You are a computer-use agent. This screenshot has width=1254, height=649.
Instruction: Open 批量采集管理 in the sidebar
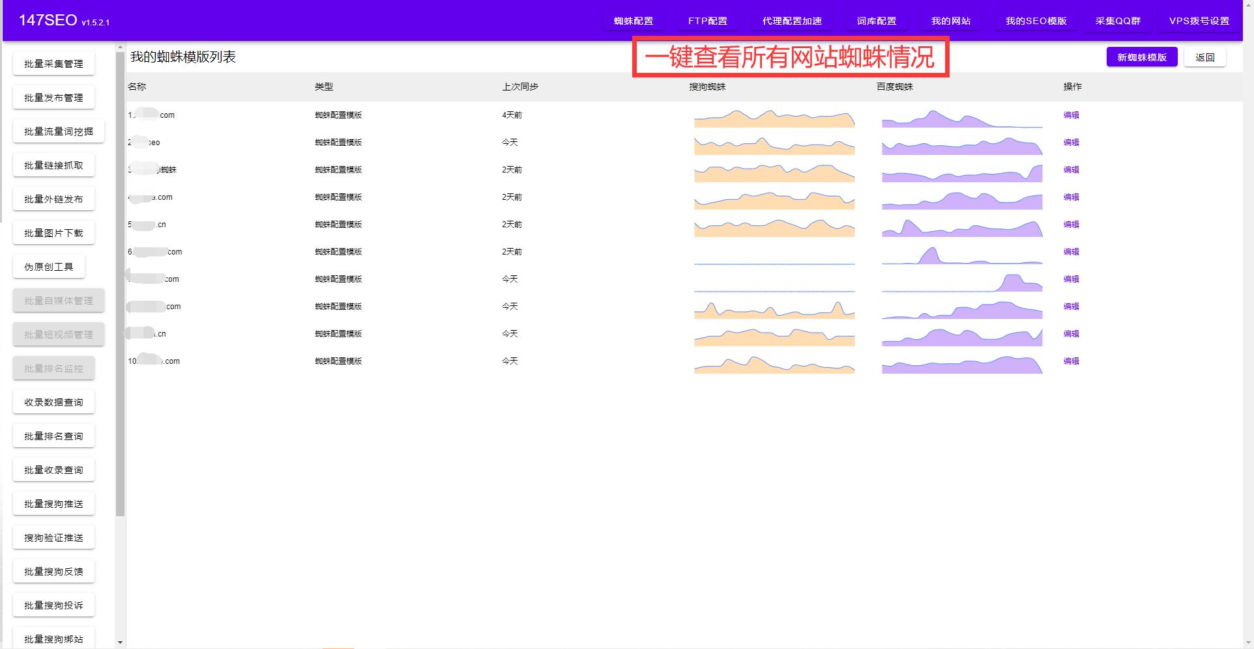[53, 63]
